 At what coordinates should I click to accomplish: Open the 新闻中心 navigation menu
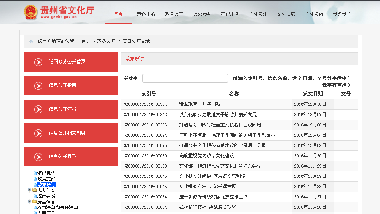click(146, 14)
